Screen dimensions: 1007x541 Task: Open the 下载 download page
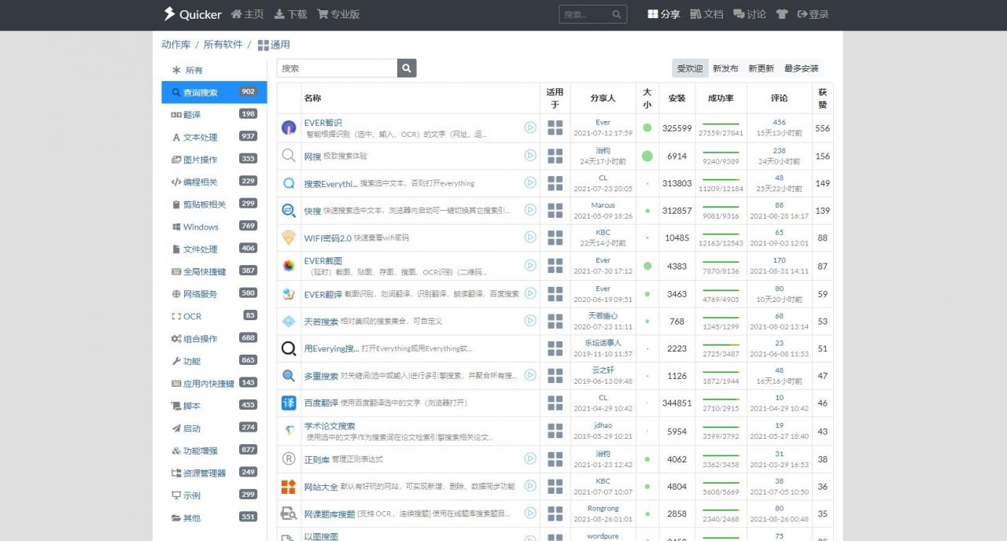pyautogui.click(x=290, y=14)
